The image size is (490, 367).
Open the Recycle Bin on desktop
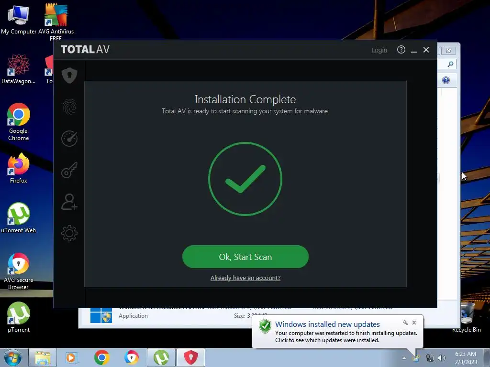point(466,318)
